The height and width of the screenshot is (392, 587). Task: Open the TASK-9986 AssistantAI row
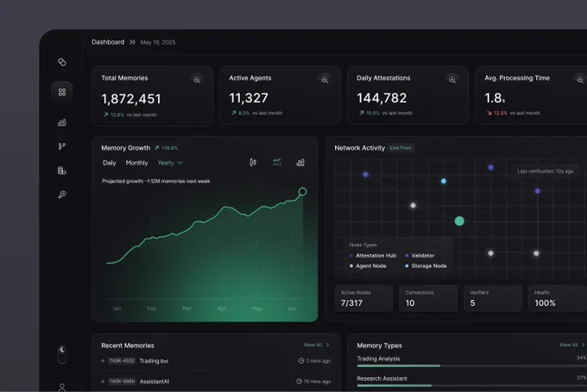coord(216,382)
